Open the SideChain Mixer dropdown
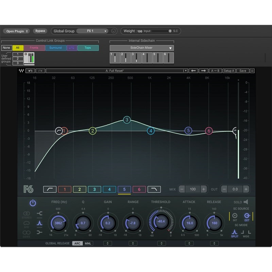The height and width of the screenshot is (272, 272). [x=142, y=48]
